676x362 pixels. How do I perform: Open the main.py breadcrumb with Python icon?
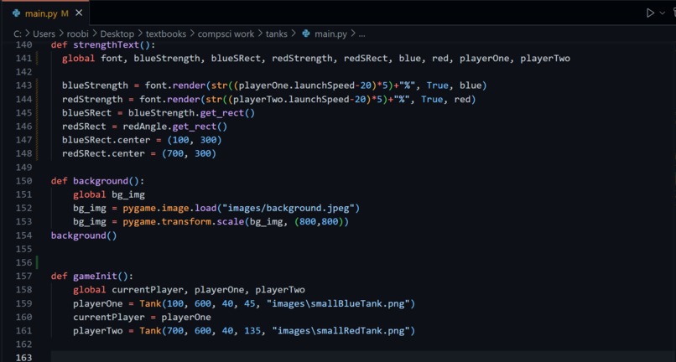tap(325, 34)
